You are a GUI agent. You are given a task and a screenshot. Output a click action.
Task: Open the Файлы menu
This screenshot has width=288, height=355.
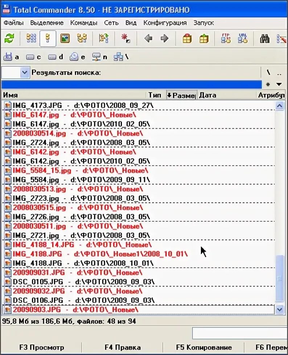tap(14, 23)
